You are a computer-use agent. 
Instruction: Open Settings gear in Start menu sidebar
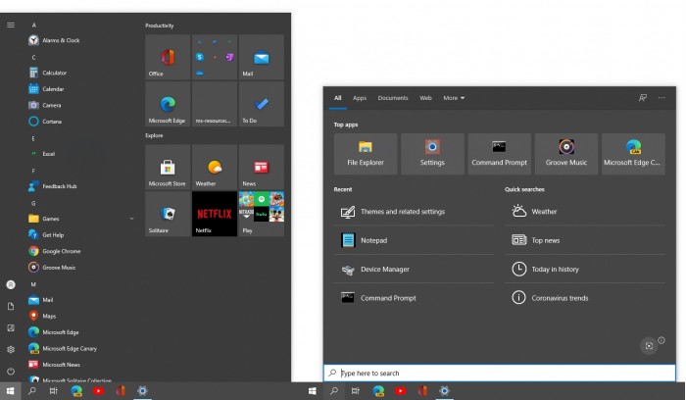click(x=11, y=349)
